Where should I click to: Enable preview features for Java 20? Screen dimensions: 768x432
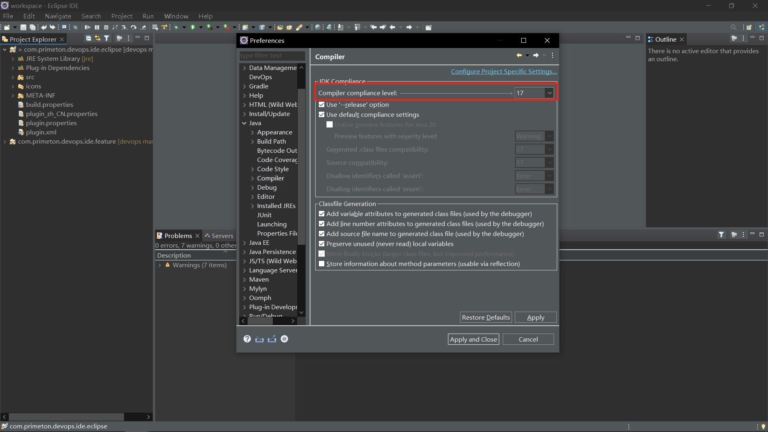330,125
